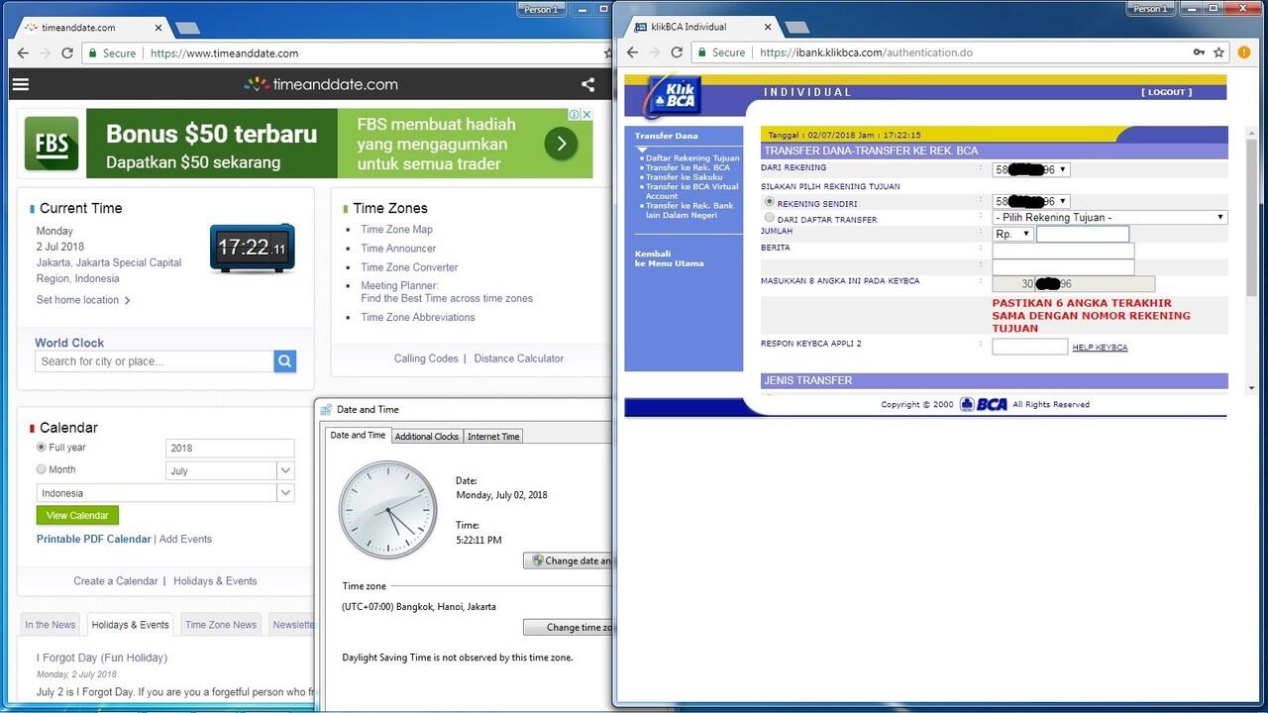The width and height of the screenshot is (1268, 713).
Task: Switch to the Additional Clocks tab
Action: click(x=427, y=437)
